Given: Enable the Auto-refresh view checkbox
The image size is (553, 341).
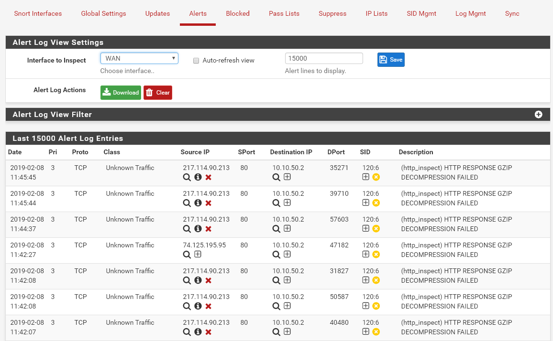Looking at the screenshot, I should [196, 61].
